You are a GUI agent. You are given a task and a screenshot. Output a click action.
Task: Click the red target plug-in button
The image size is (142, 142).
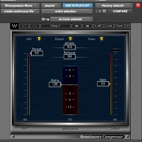click(138, 5)
